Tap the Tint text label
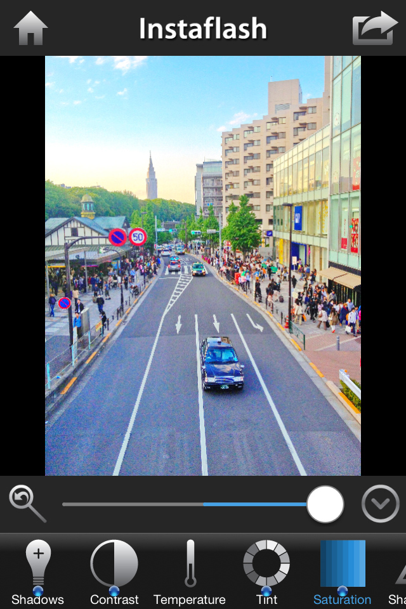 pos(266,599)
